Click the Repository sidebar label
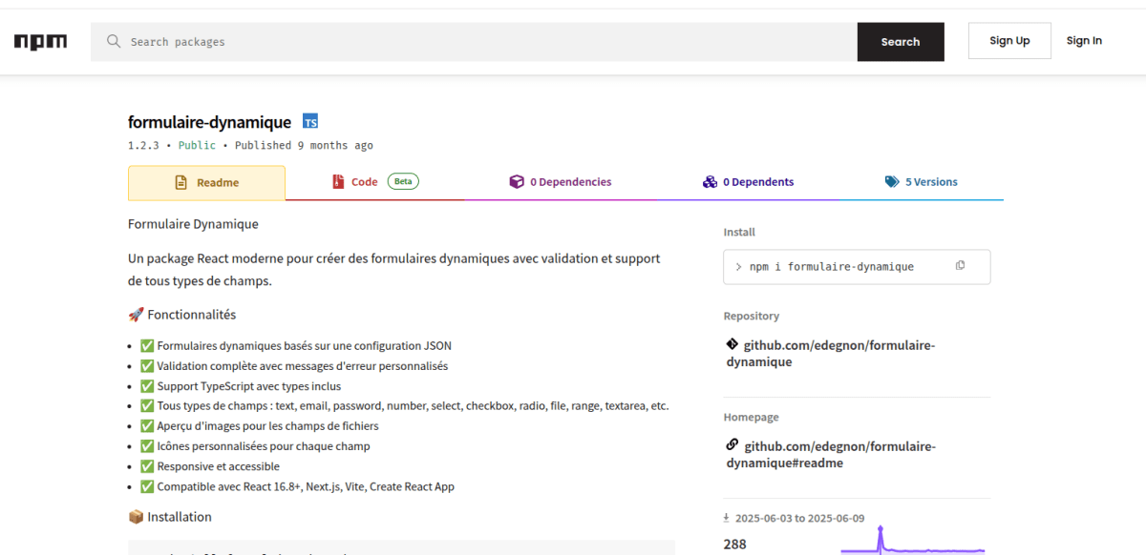 click(752, 316)
